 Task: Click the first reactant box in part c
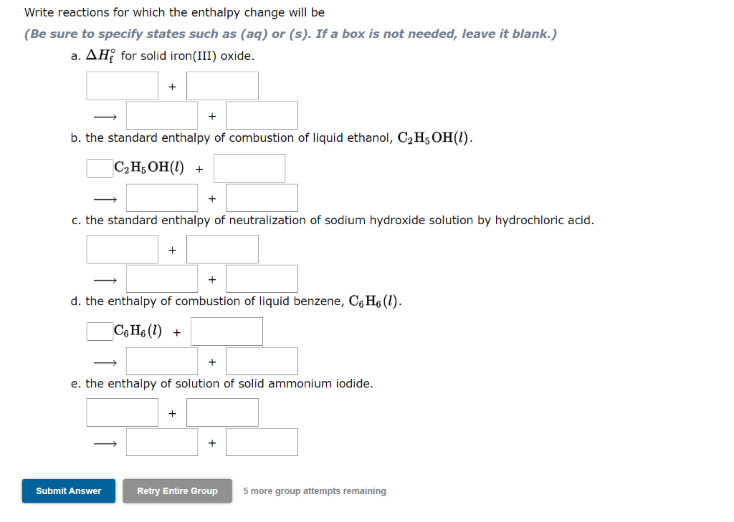122,248
